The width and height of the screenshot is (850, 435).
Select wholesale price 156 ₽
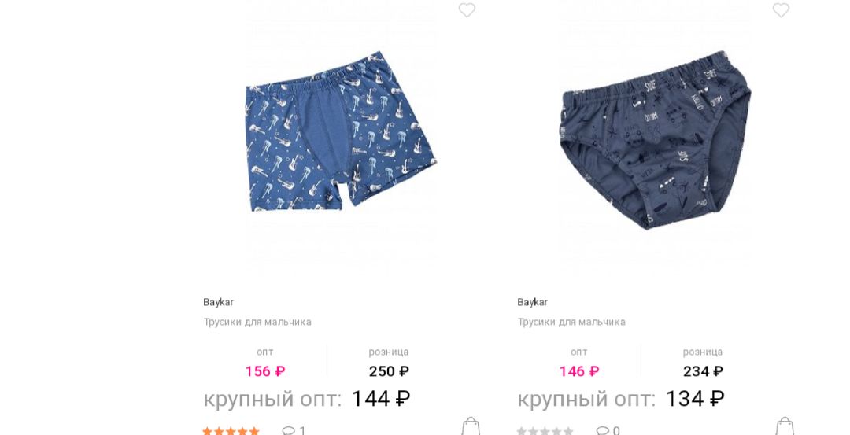click(x=265, y=371)
